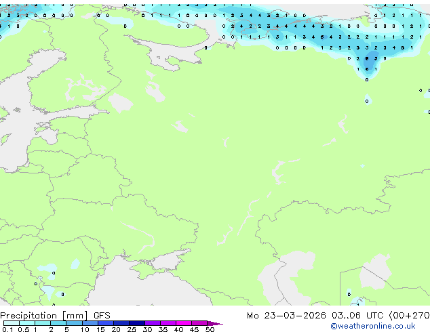430x332 pixels.
Task: Click the 10–15 mm legend color block
Action: click(x=90, y=323)
